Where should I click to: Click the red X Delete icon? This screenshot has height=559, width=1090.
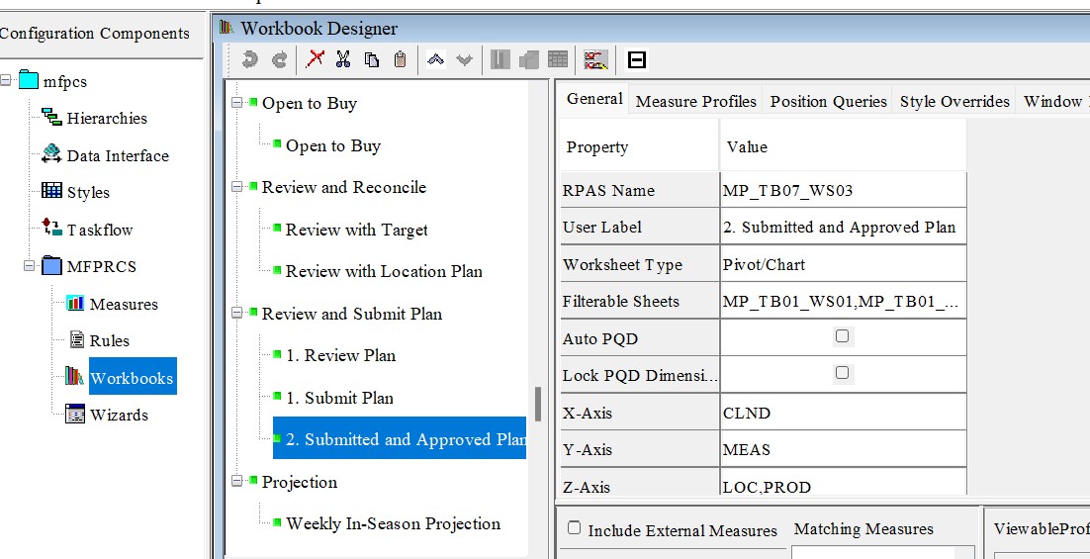[x=315, y=59]
